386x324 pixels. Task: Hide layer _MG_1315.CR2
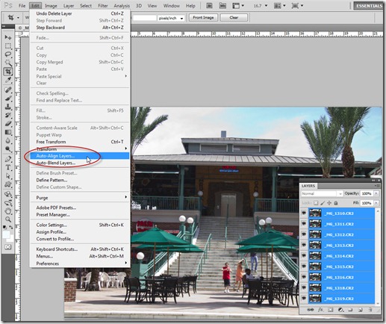click(304, 267)
